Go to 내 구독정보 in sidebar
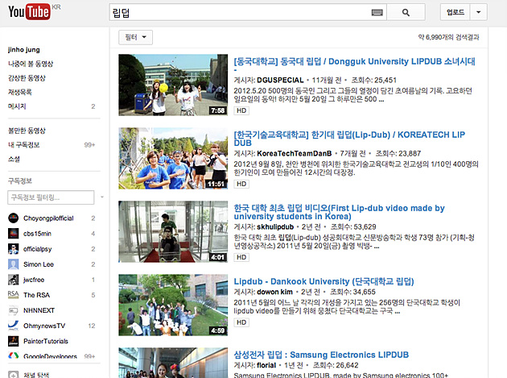 25,143
